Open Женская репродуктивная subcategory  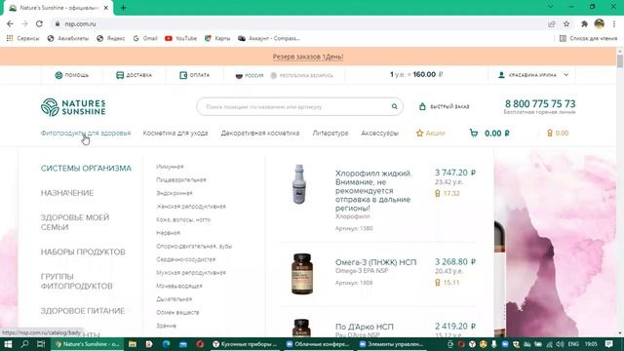pos(191,206)
